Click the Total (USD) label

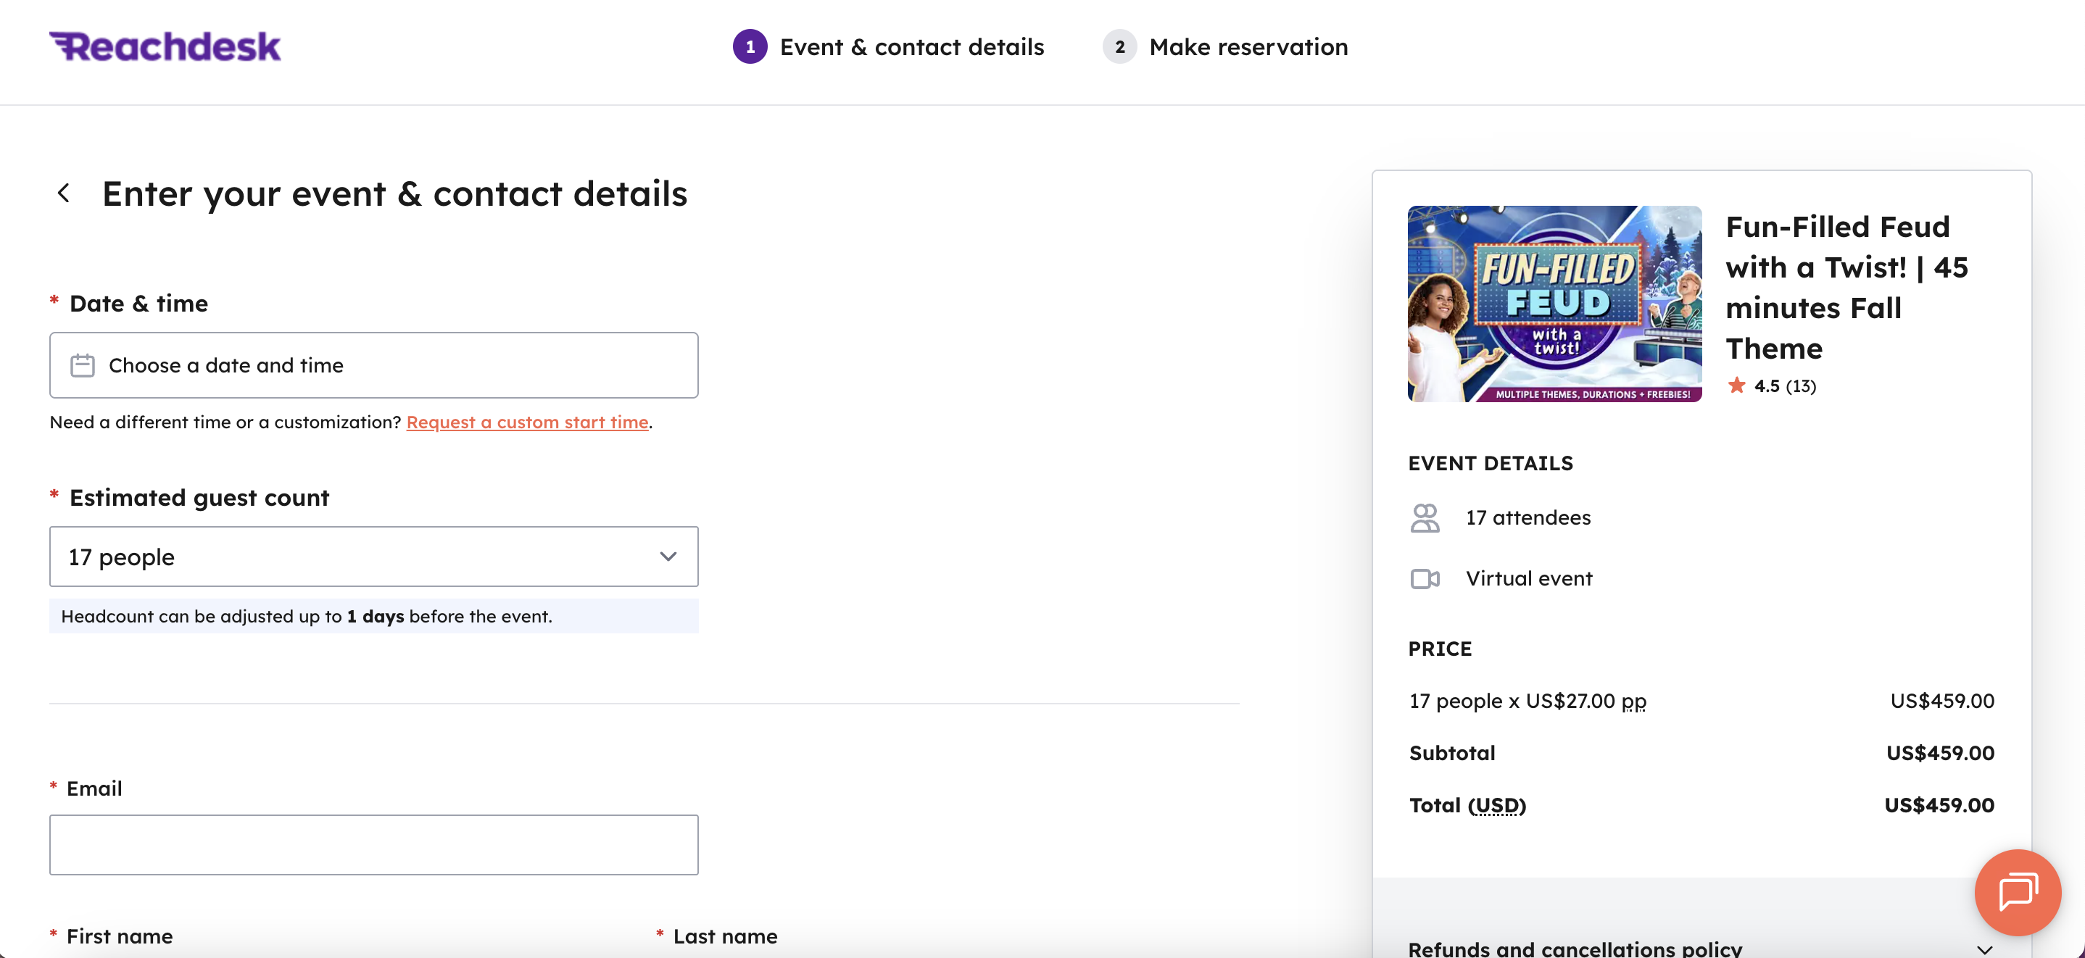coord(1467,806)
